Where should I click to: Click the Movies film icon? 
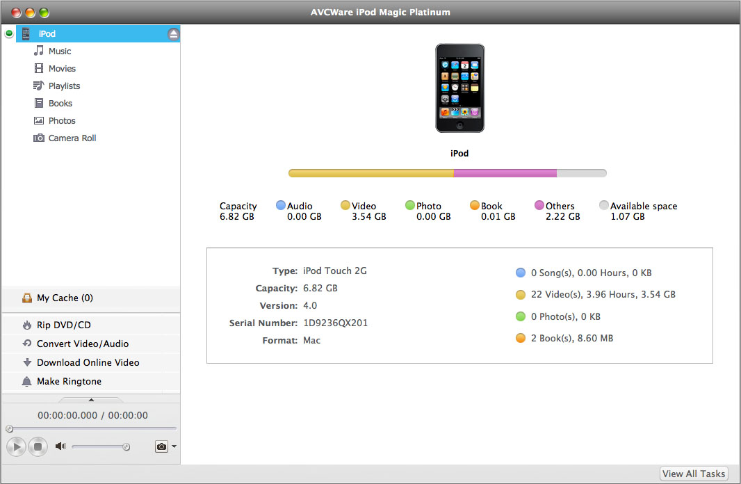pyautogui.click(x=39, y=69)
